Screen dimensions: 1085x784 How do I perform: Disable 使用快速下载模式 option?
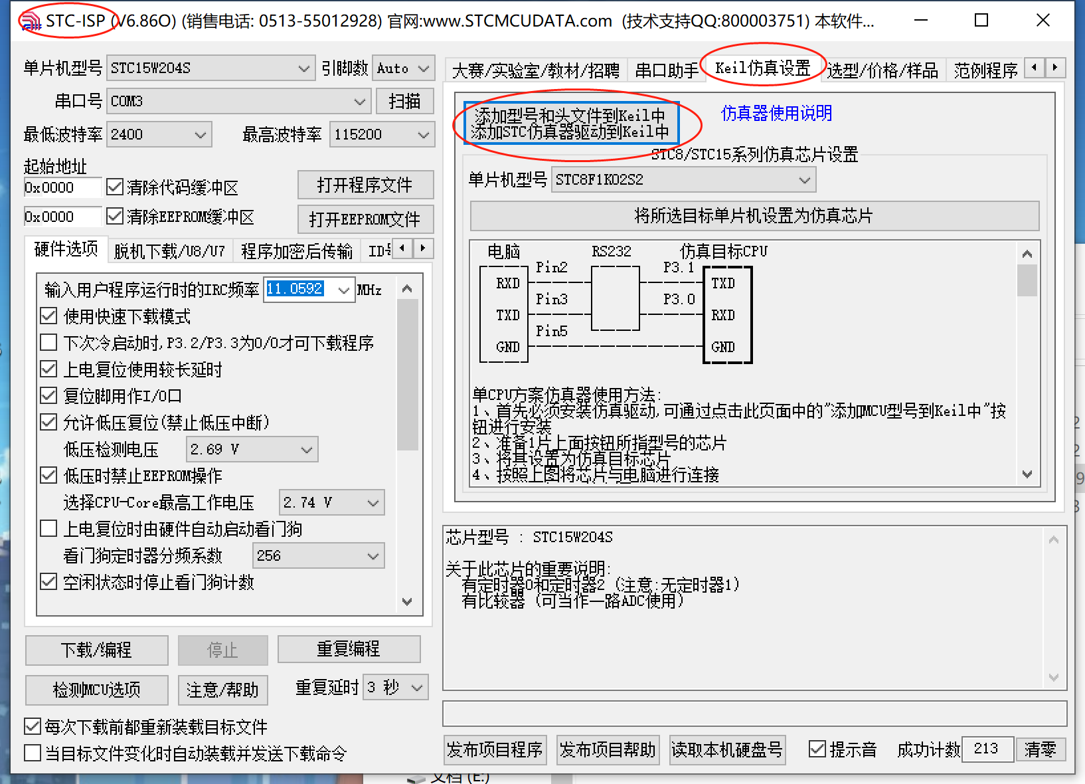[48, 316]
